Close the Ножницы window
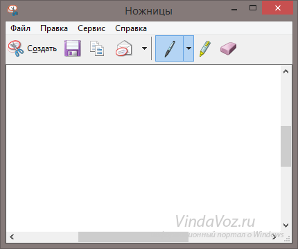The width and height of the screenshot is (298, 249). click(278, 8)
